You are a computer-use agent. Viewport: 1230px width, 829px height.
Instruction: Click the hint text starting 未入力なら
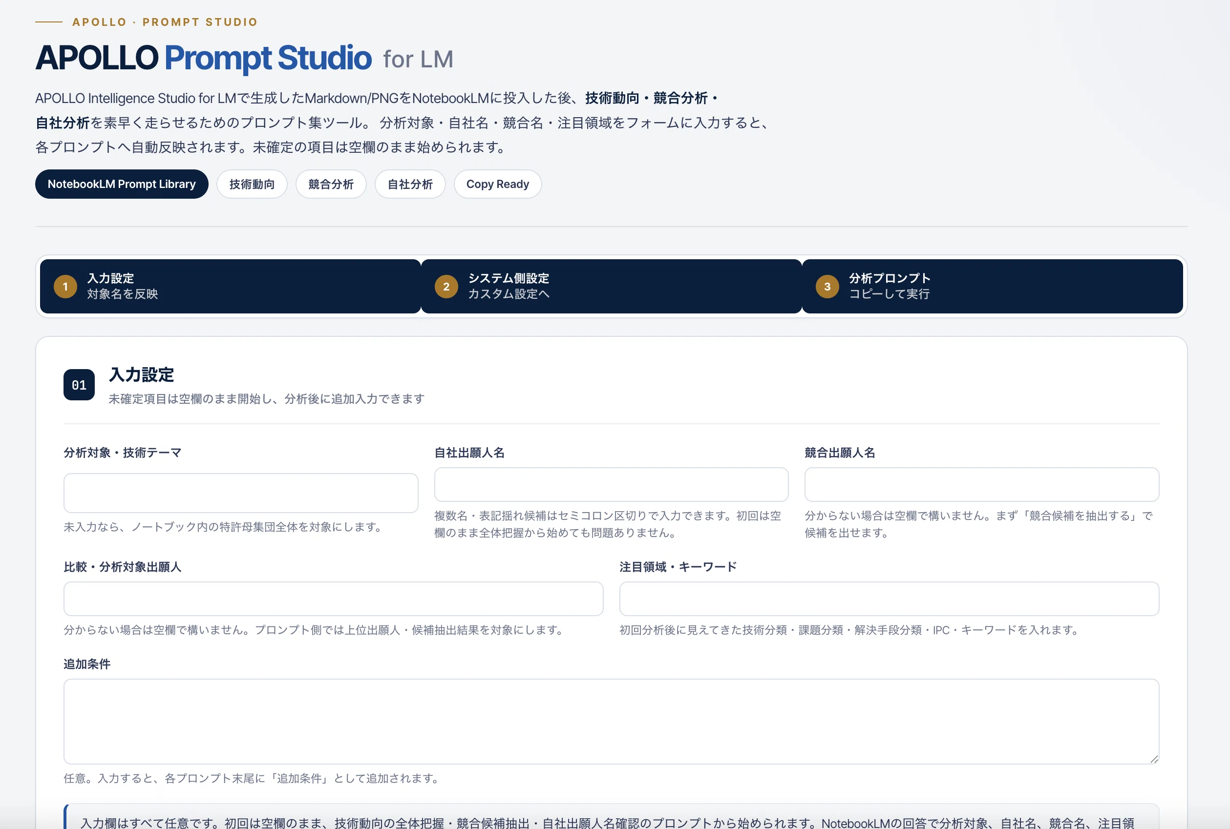point(224,527)
